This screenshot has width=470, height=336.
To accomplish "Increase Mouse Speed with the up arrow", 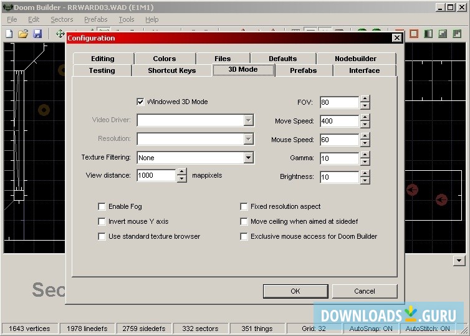I will (365, 136).
